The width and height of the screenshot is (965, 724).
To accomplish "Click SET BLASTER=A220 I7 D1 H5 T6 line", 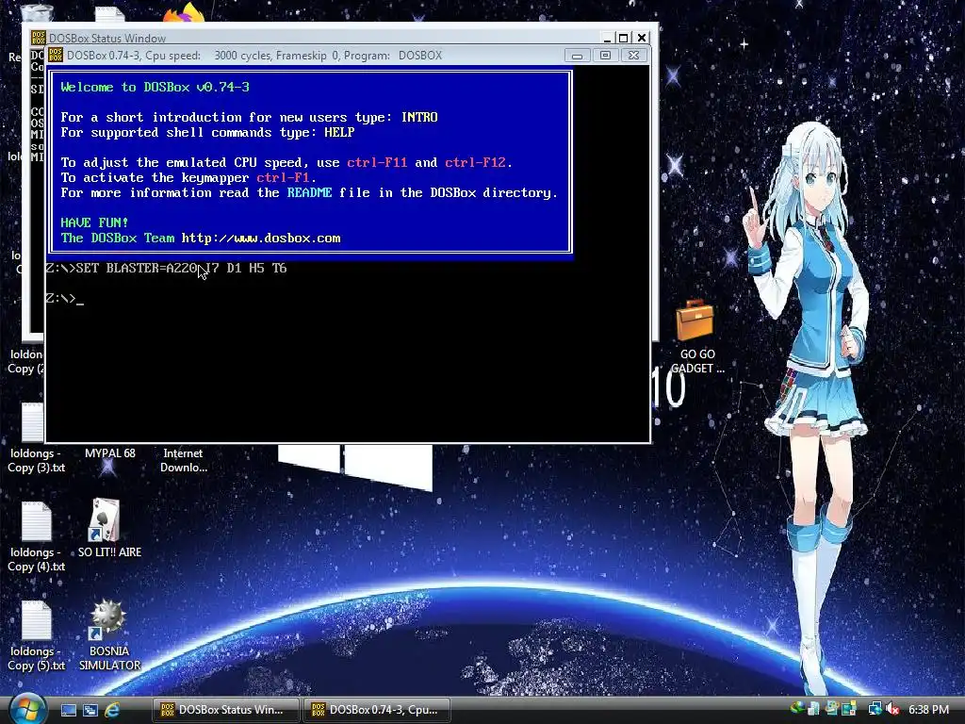I will (166, 269).
